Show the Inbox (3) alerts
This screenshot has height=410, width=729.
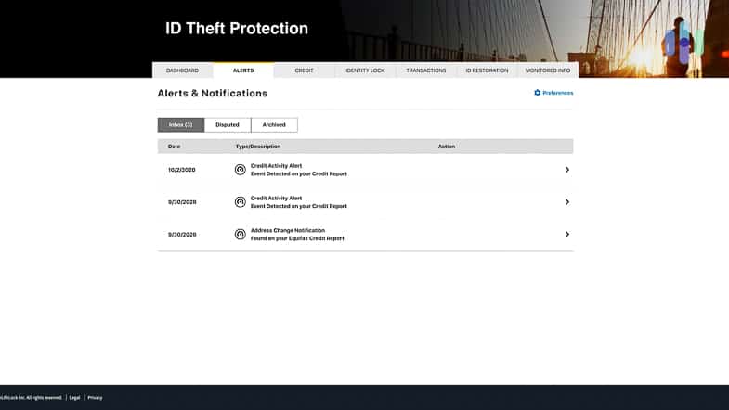pyautogui.click(x=181, y=124)
